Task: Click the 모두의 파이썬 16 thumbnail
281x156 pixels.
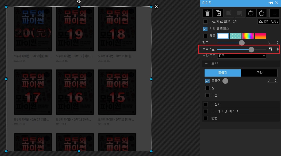Action: point(75,92)
